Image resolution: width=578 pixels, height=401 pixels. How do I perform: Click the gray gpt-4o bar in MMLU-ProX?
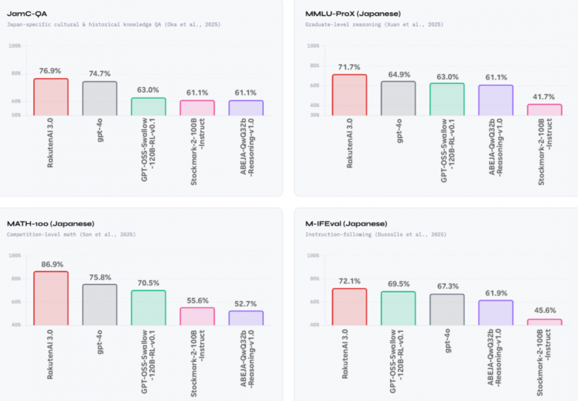click(398, 98)
